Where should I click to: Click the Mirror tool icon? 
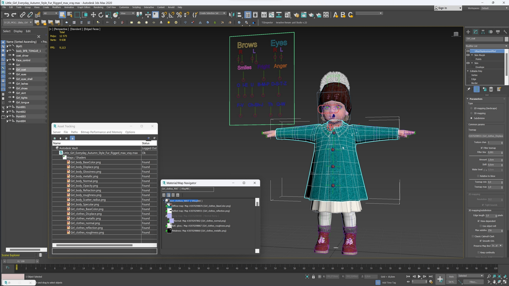(x=231, y=15)
